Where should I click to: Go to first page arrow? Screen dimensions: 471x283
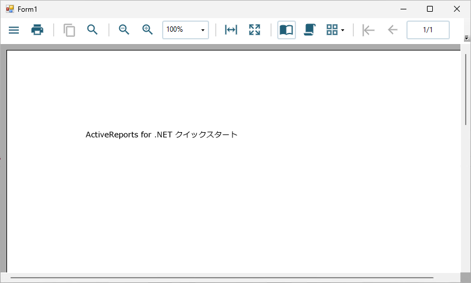(x=368, y=30)
